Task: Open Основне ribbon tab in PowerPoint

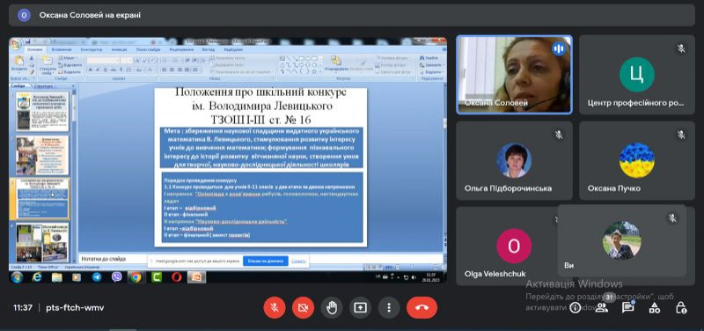Action: coord(34,49)
